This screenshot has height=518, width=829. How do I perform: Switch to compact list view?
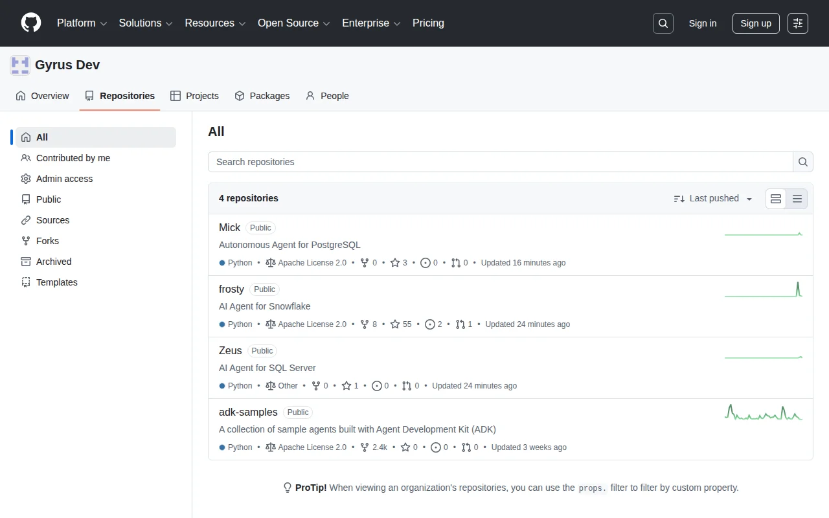[x=797, y=199]
